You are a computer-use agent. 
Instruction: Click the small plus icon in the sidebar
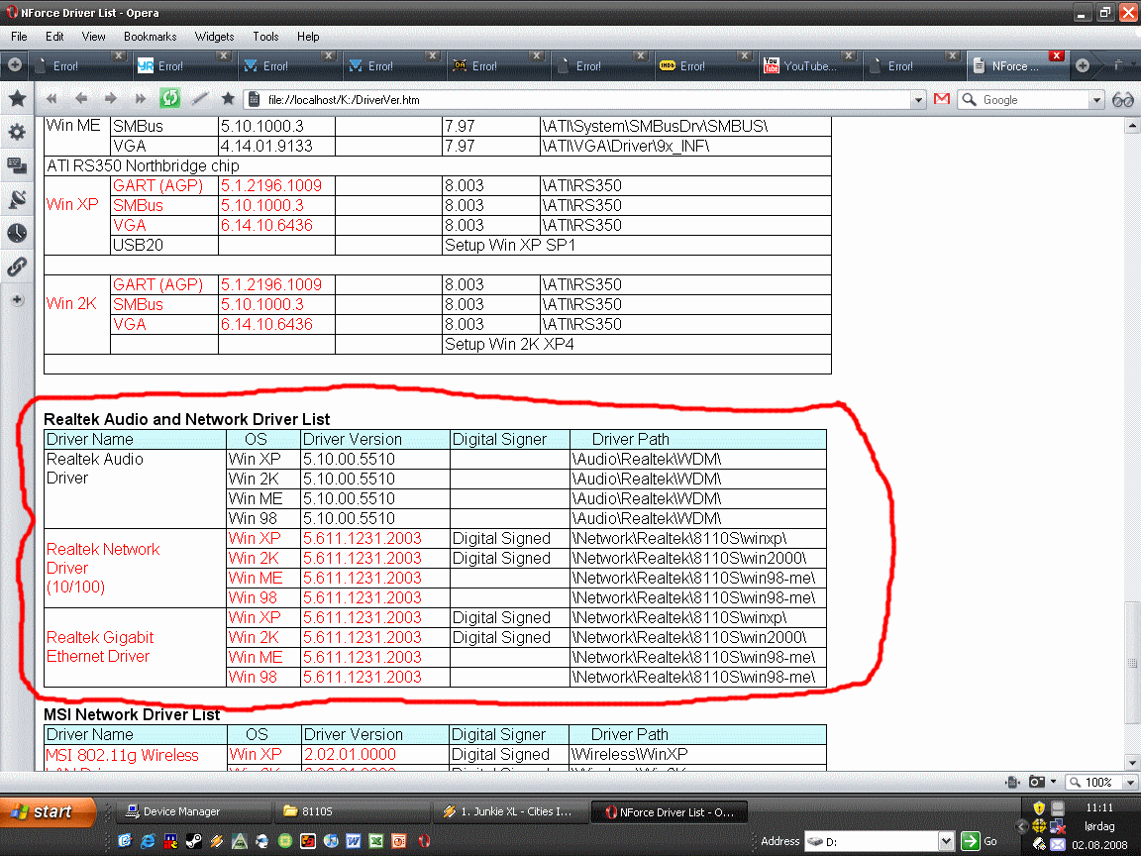click(17, 300)
